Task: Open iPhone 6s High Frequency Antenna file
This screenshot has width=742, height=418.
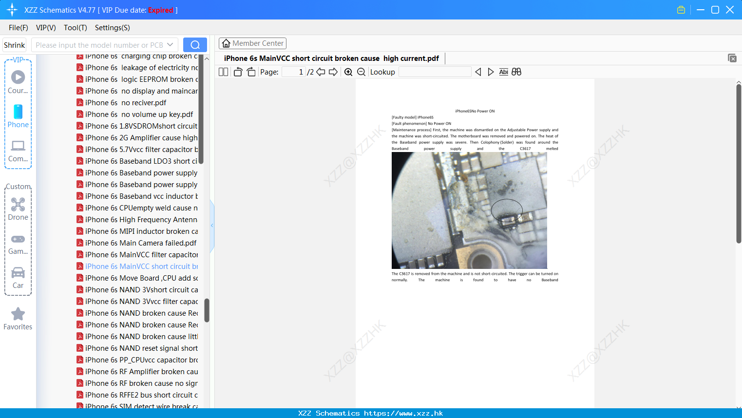Action: coord(137,220)
